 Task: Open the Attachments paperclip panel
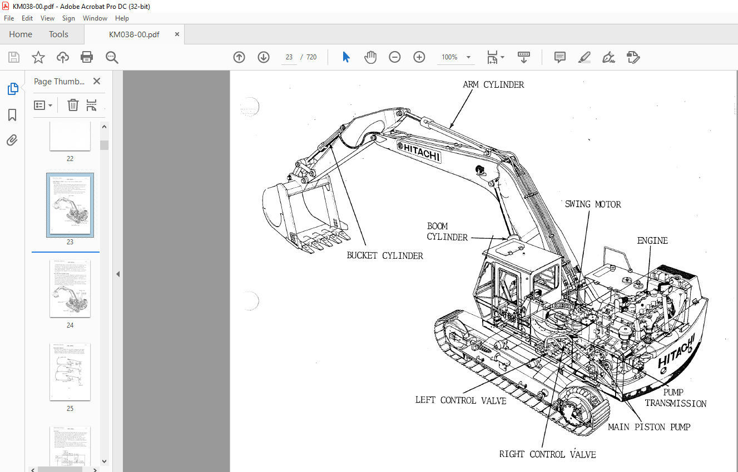tap(12, 140)
